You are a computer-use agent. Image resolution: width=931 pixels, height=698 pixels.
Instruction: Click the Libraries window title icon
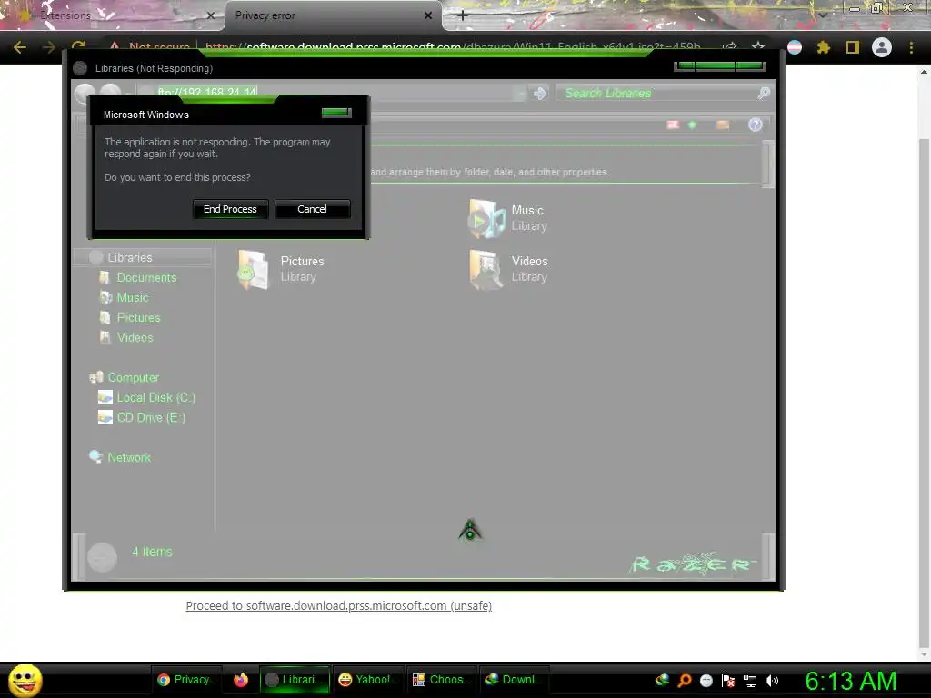80,68
